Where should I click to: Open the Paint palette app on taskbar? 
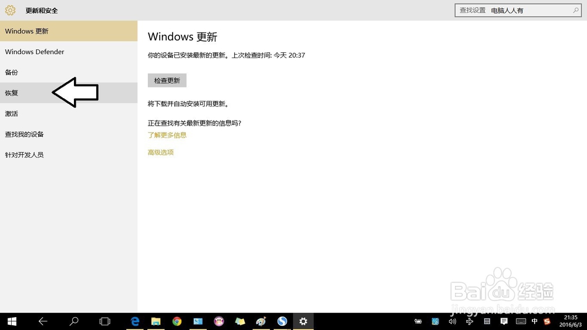click(x=261, y=321)
